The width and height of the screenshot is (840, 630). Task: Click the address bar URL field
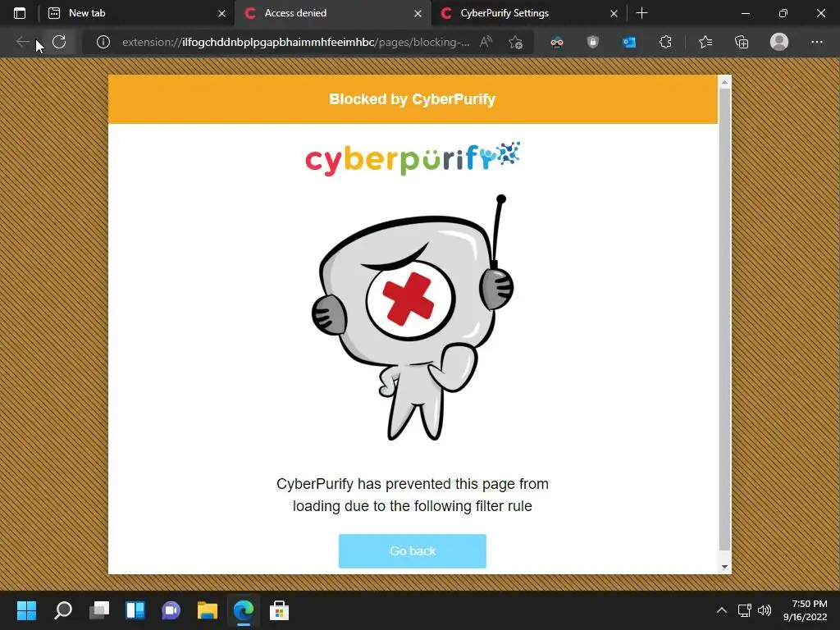(x=295, y=42)
